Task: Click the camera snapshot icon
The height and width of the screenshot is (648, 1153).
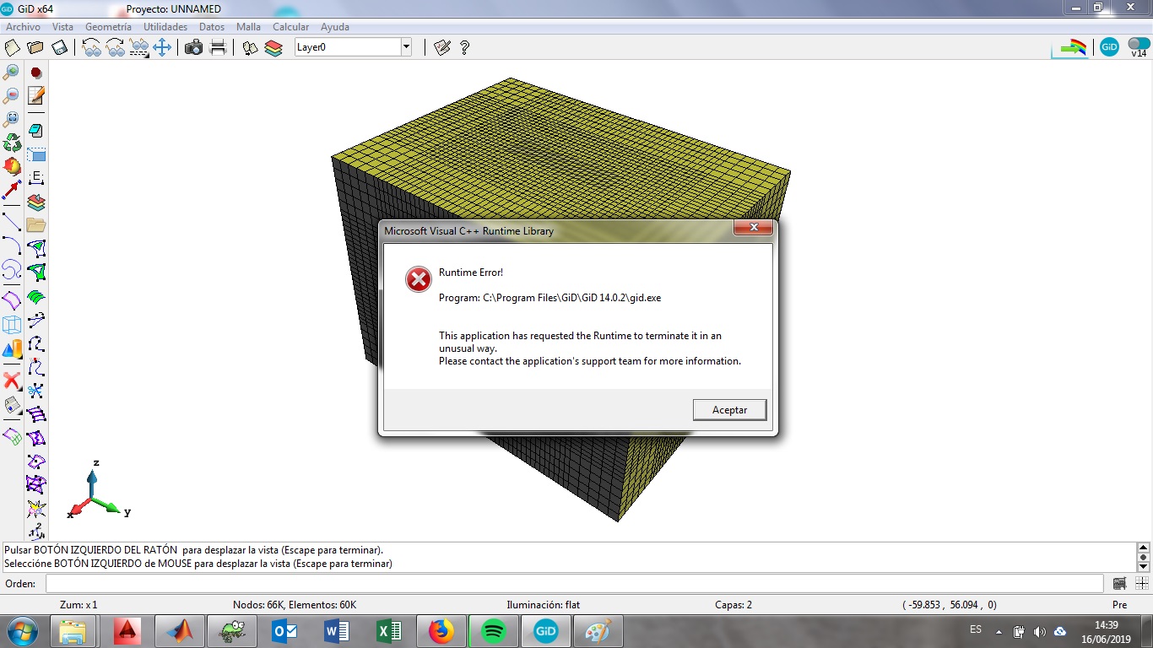Action: point(193,47)
